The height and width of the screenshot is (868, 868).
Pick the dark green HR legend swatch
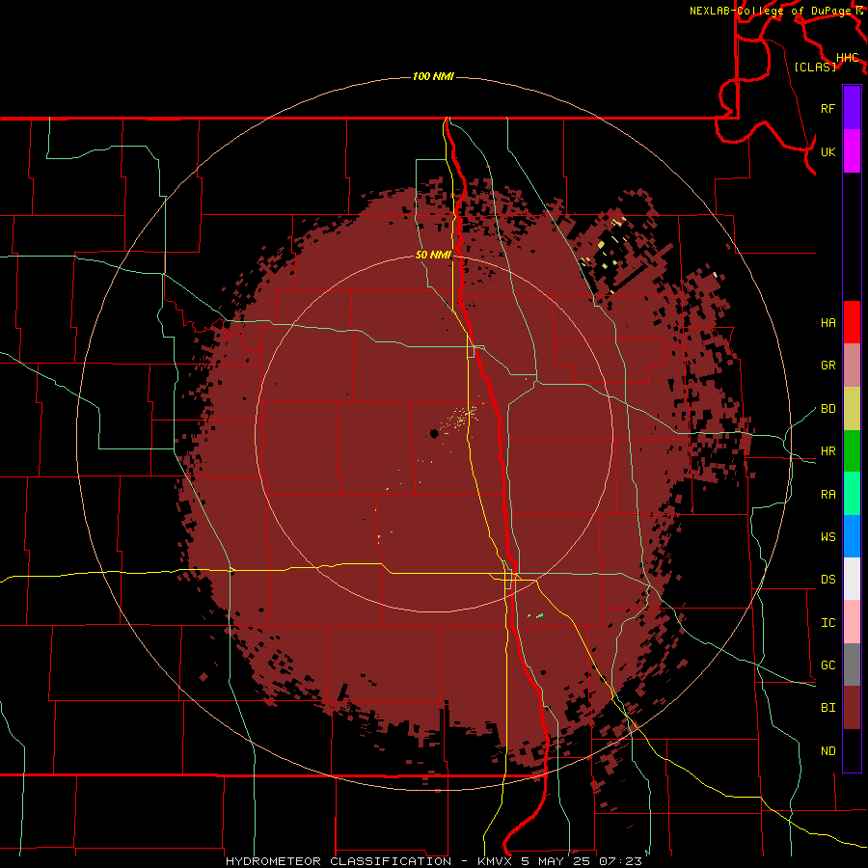pos(852,451)
